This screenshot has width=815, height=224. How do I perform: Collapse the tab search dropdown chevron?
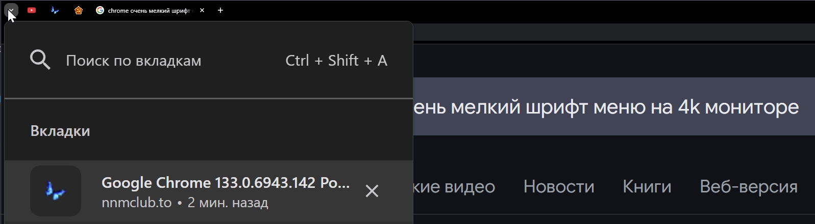tap(11, 10)
